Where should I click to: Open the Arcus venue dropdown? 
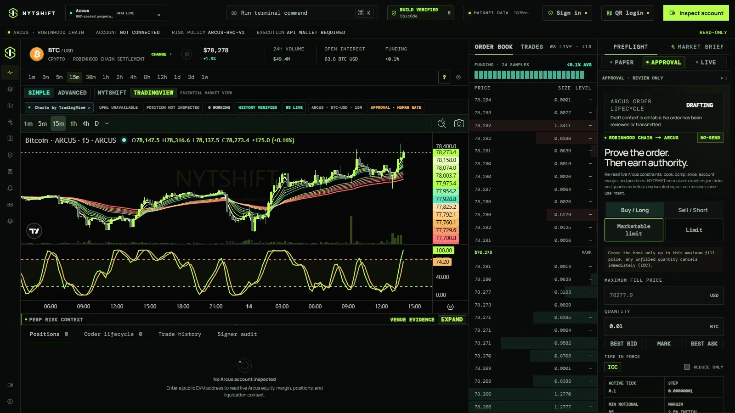tap(116, 13)
